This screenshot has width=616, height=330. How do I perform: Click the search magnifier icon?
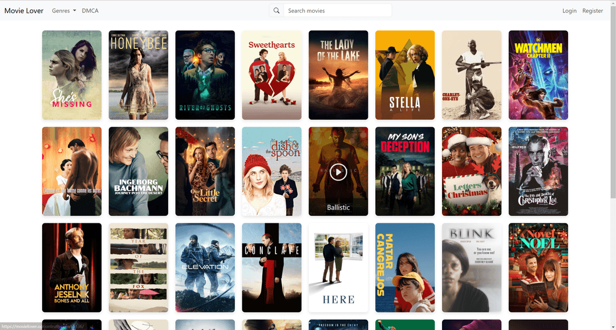point(277,11)
